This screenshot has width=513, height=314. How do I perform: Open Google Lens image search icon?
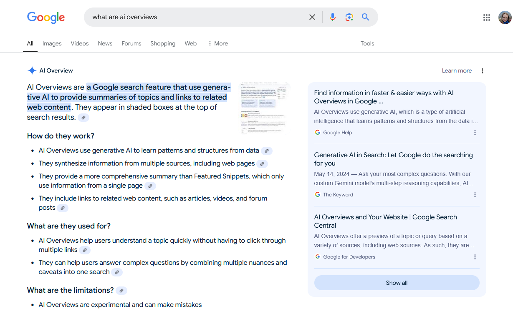(x=349, y=17)
